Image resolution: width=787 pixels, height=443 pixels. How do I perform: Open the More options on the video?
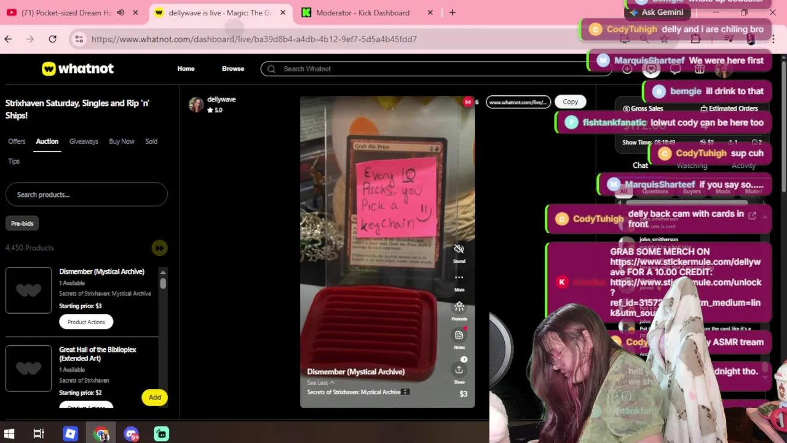pos(459,277)
